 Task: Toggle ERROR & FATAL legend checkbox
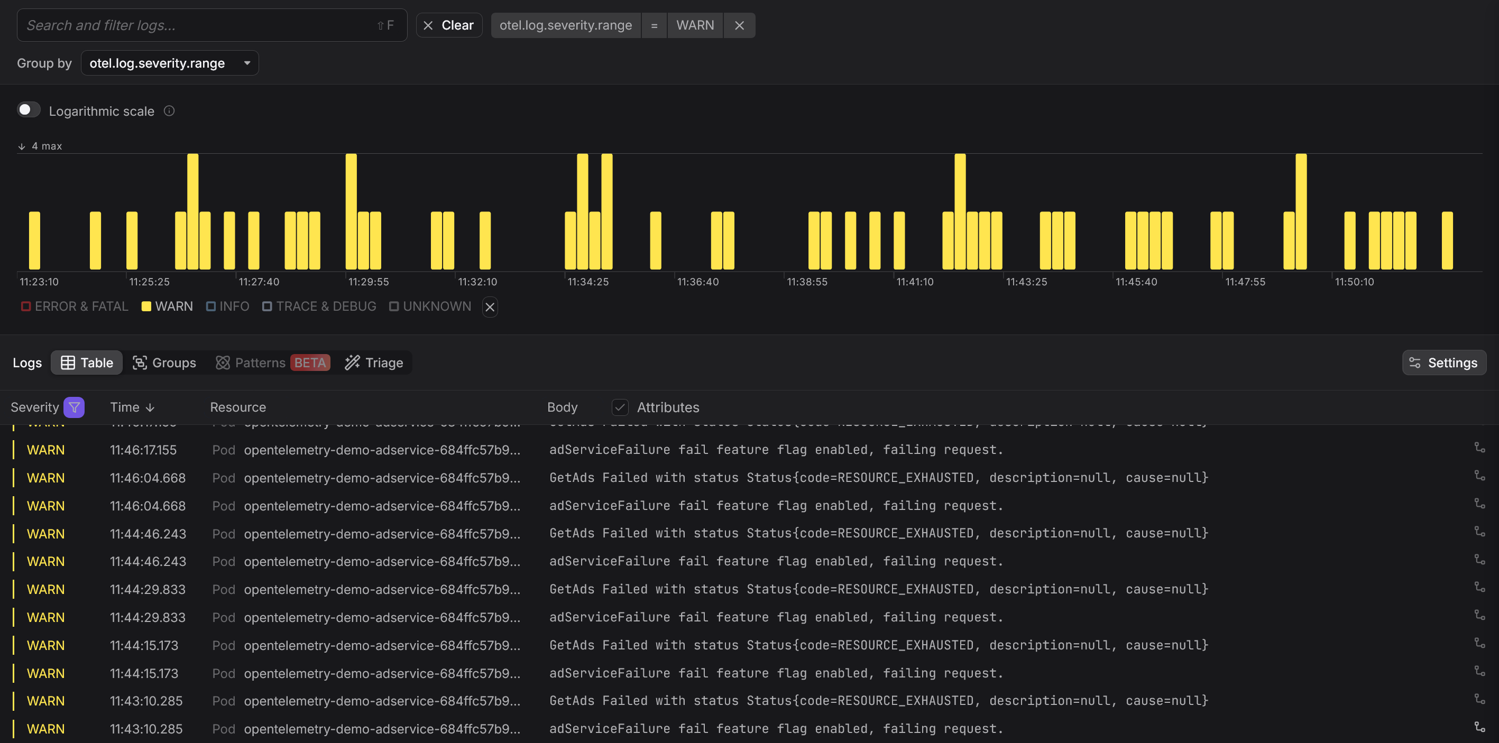(25, 307)
